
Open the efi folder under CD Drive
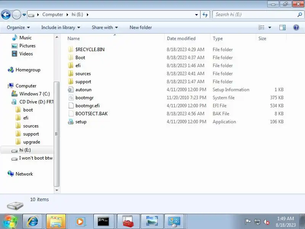(x=26, y=118)
